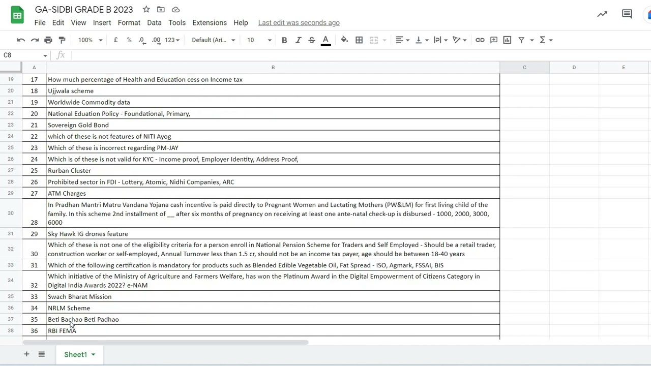651x366 pixels.
Task: Open vertical align dropdown
Action: click(422, 40)
